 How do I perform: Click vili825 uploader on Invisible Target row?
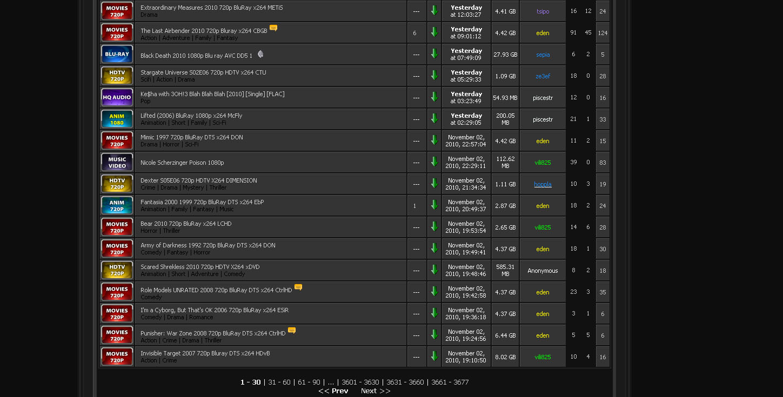point(543,357)
